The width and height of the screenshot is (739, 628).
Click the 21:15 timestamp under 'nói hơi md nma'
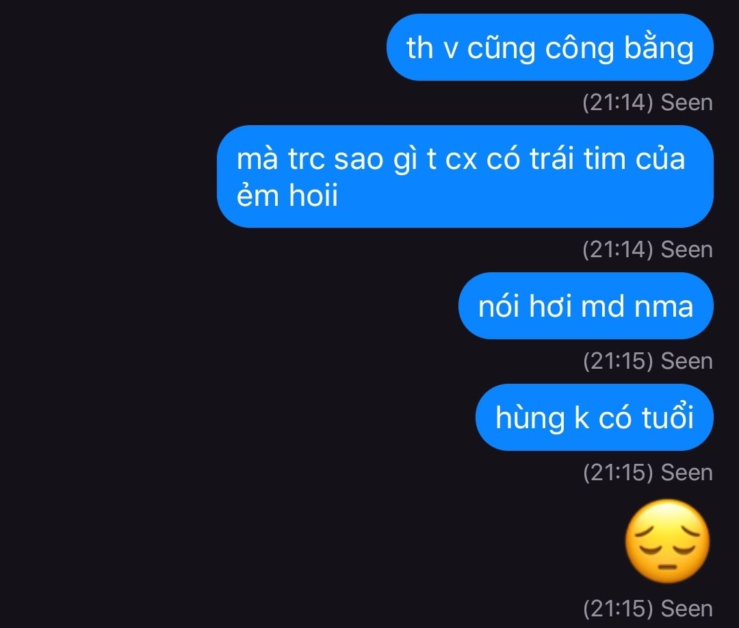pyautogui.click(x=618, y=361)
